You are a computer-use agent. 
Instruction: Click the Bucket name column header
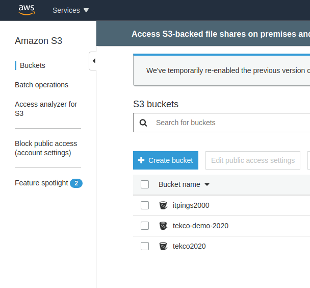(179, 184)
